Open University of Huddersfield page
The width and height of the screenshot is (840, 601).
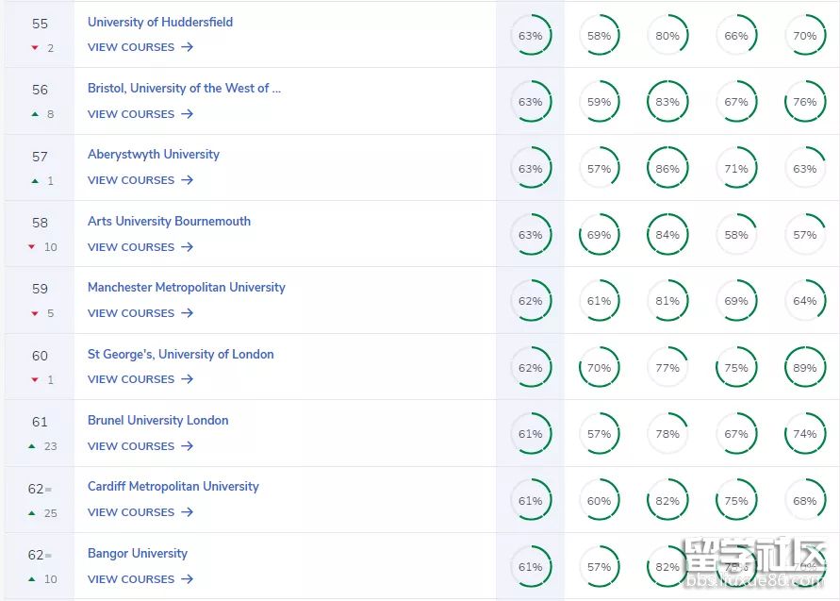[x=160, y=22]
